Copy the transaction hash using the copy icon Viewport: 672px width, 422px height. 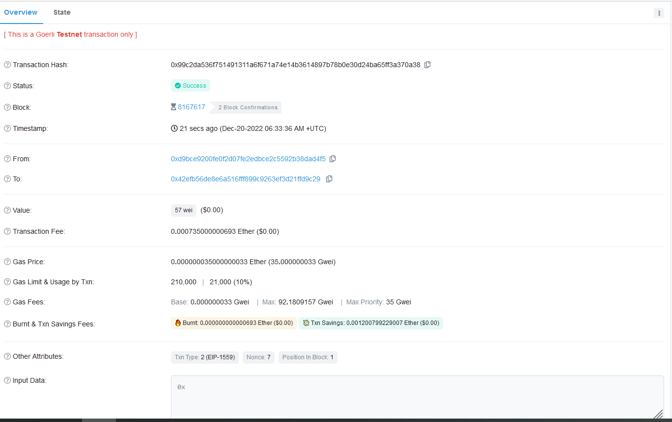tap(427, 64)
